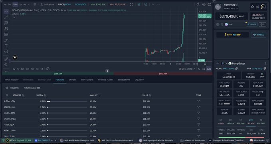Select the 1h timeframe
The image size is (271, 144).
coord(20,4)
